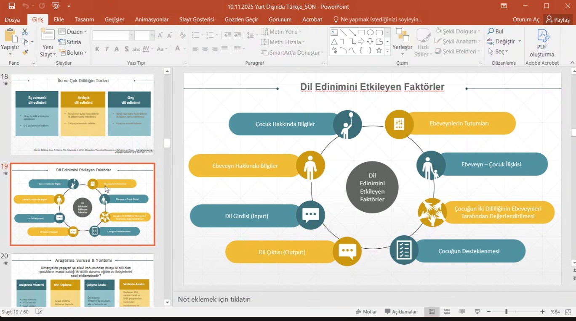576x321 pixels.
Task: Click the Cut scissors icon
Action: click(x=25, y=32)
